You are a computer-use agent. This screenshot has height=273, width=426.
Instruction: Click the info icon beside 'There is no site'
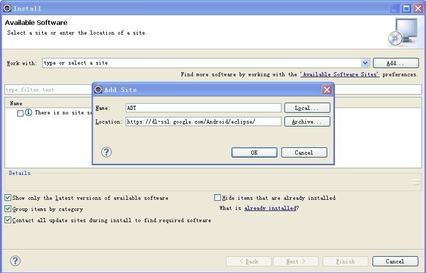pyautogui.click(x=29, y=112)
